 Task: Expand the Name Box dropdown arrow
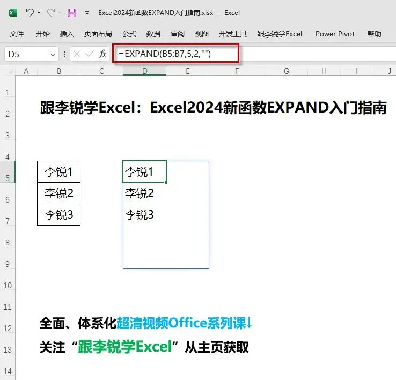(53, 54)
